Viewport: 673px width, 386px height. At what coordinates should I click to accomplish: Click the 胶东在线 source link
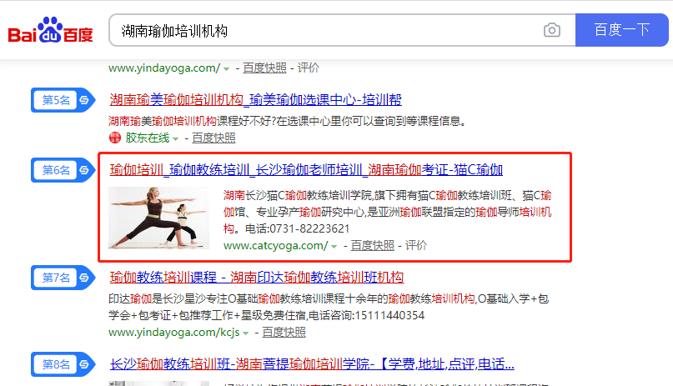point(148,138)
